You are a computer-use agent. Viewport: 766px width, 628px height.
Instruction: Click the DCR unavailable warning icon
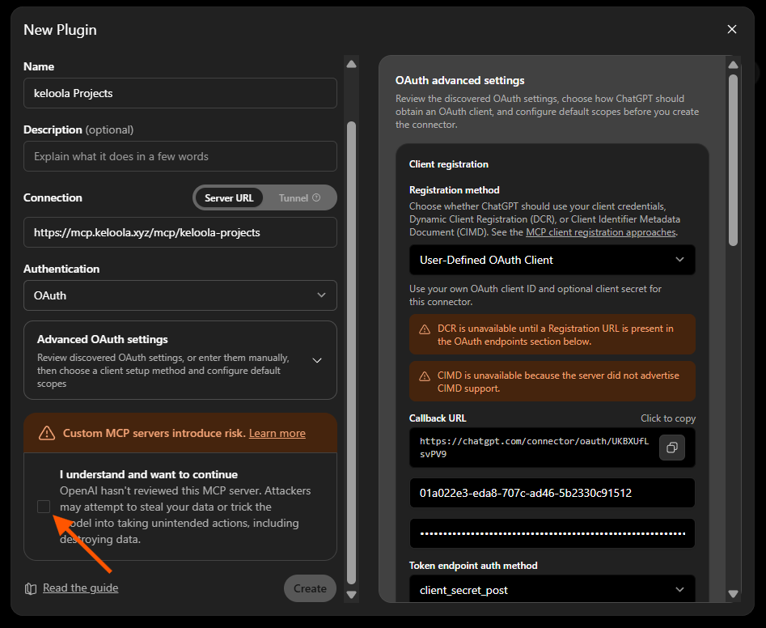425,329
